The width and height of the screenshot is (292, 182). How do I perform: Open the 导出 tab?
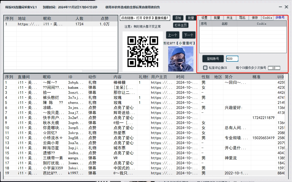(242, 18)
